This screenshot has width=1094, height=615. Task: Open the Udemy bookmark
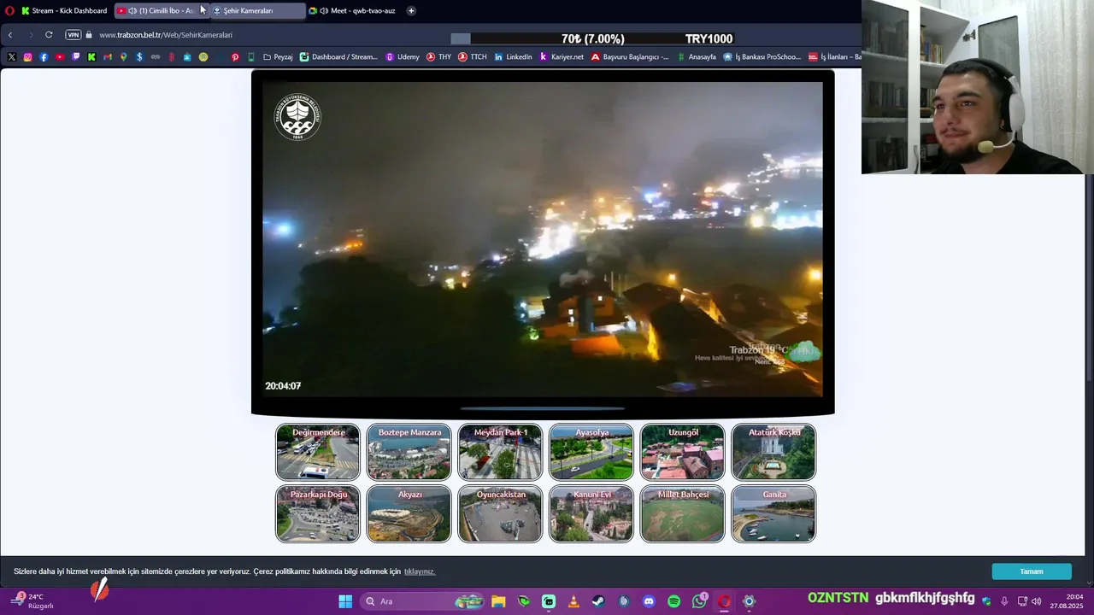[403, 57]
